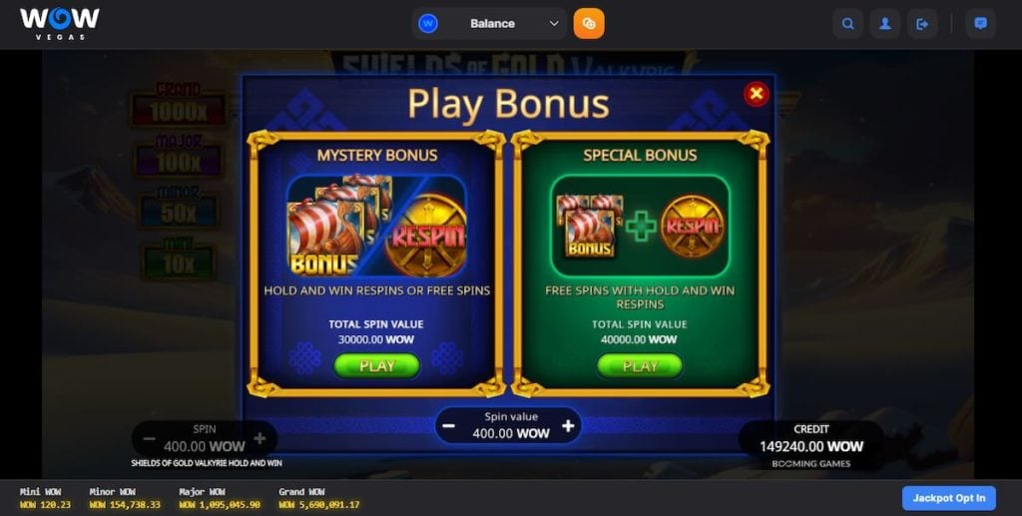Play the Mystery Bonus
This screenshot has height=516, width=1022.
[376, 365]
